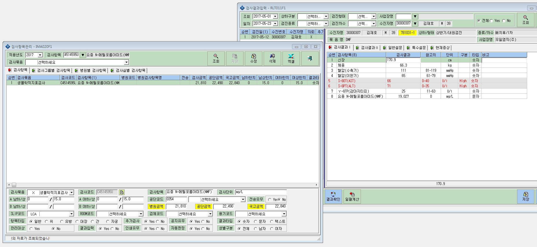This screenshot has width=537, height=247.
Task: Export the list with the 엑셀 icon
Action: 291,59
